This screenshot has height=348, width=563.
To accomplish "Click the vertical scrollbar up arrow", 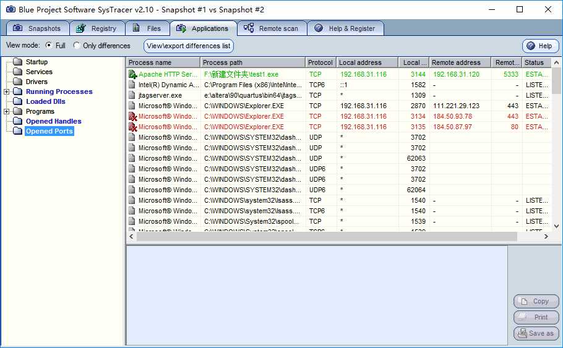I will 556,62.
